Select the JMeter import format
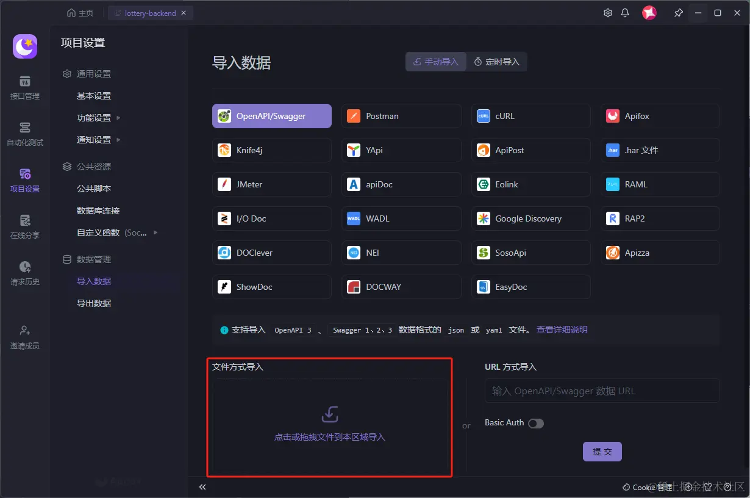750x498 pixels. [x=272, y=184]
